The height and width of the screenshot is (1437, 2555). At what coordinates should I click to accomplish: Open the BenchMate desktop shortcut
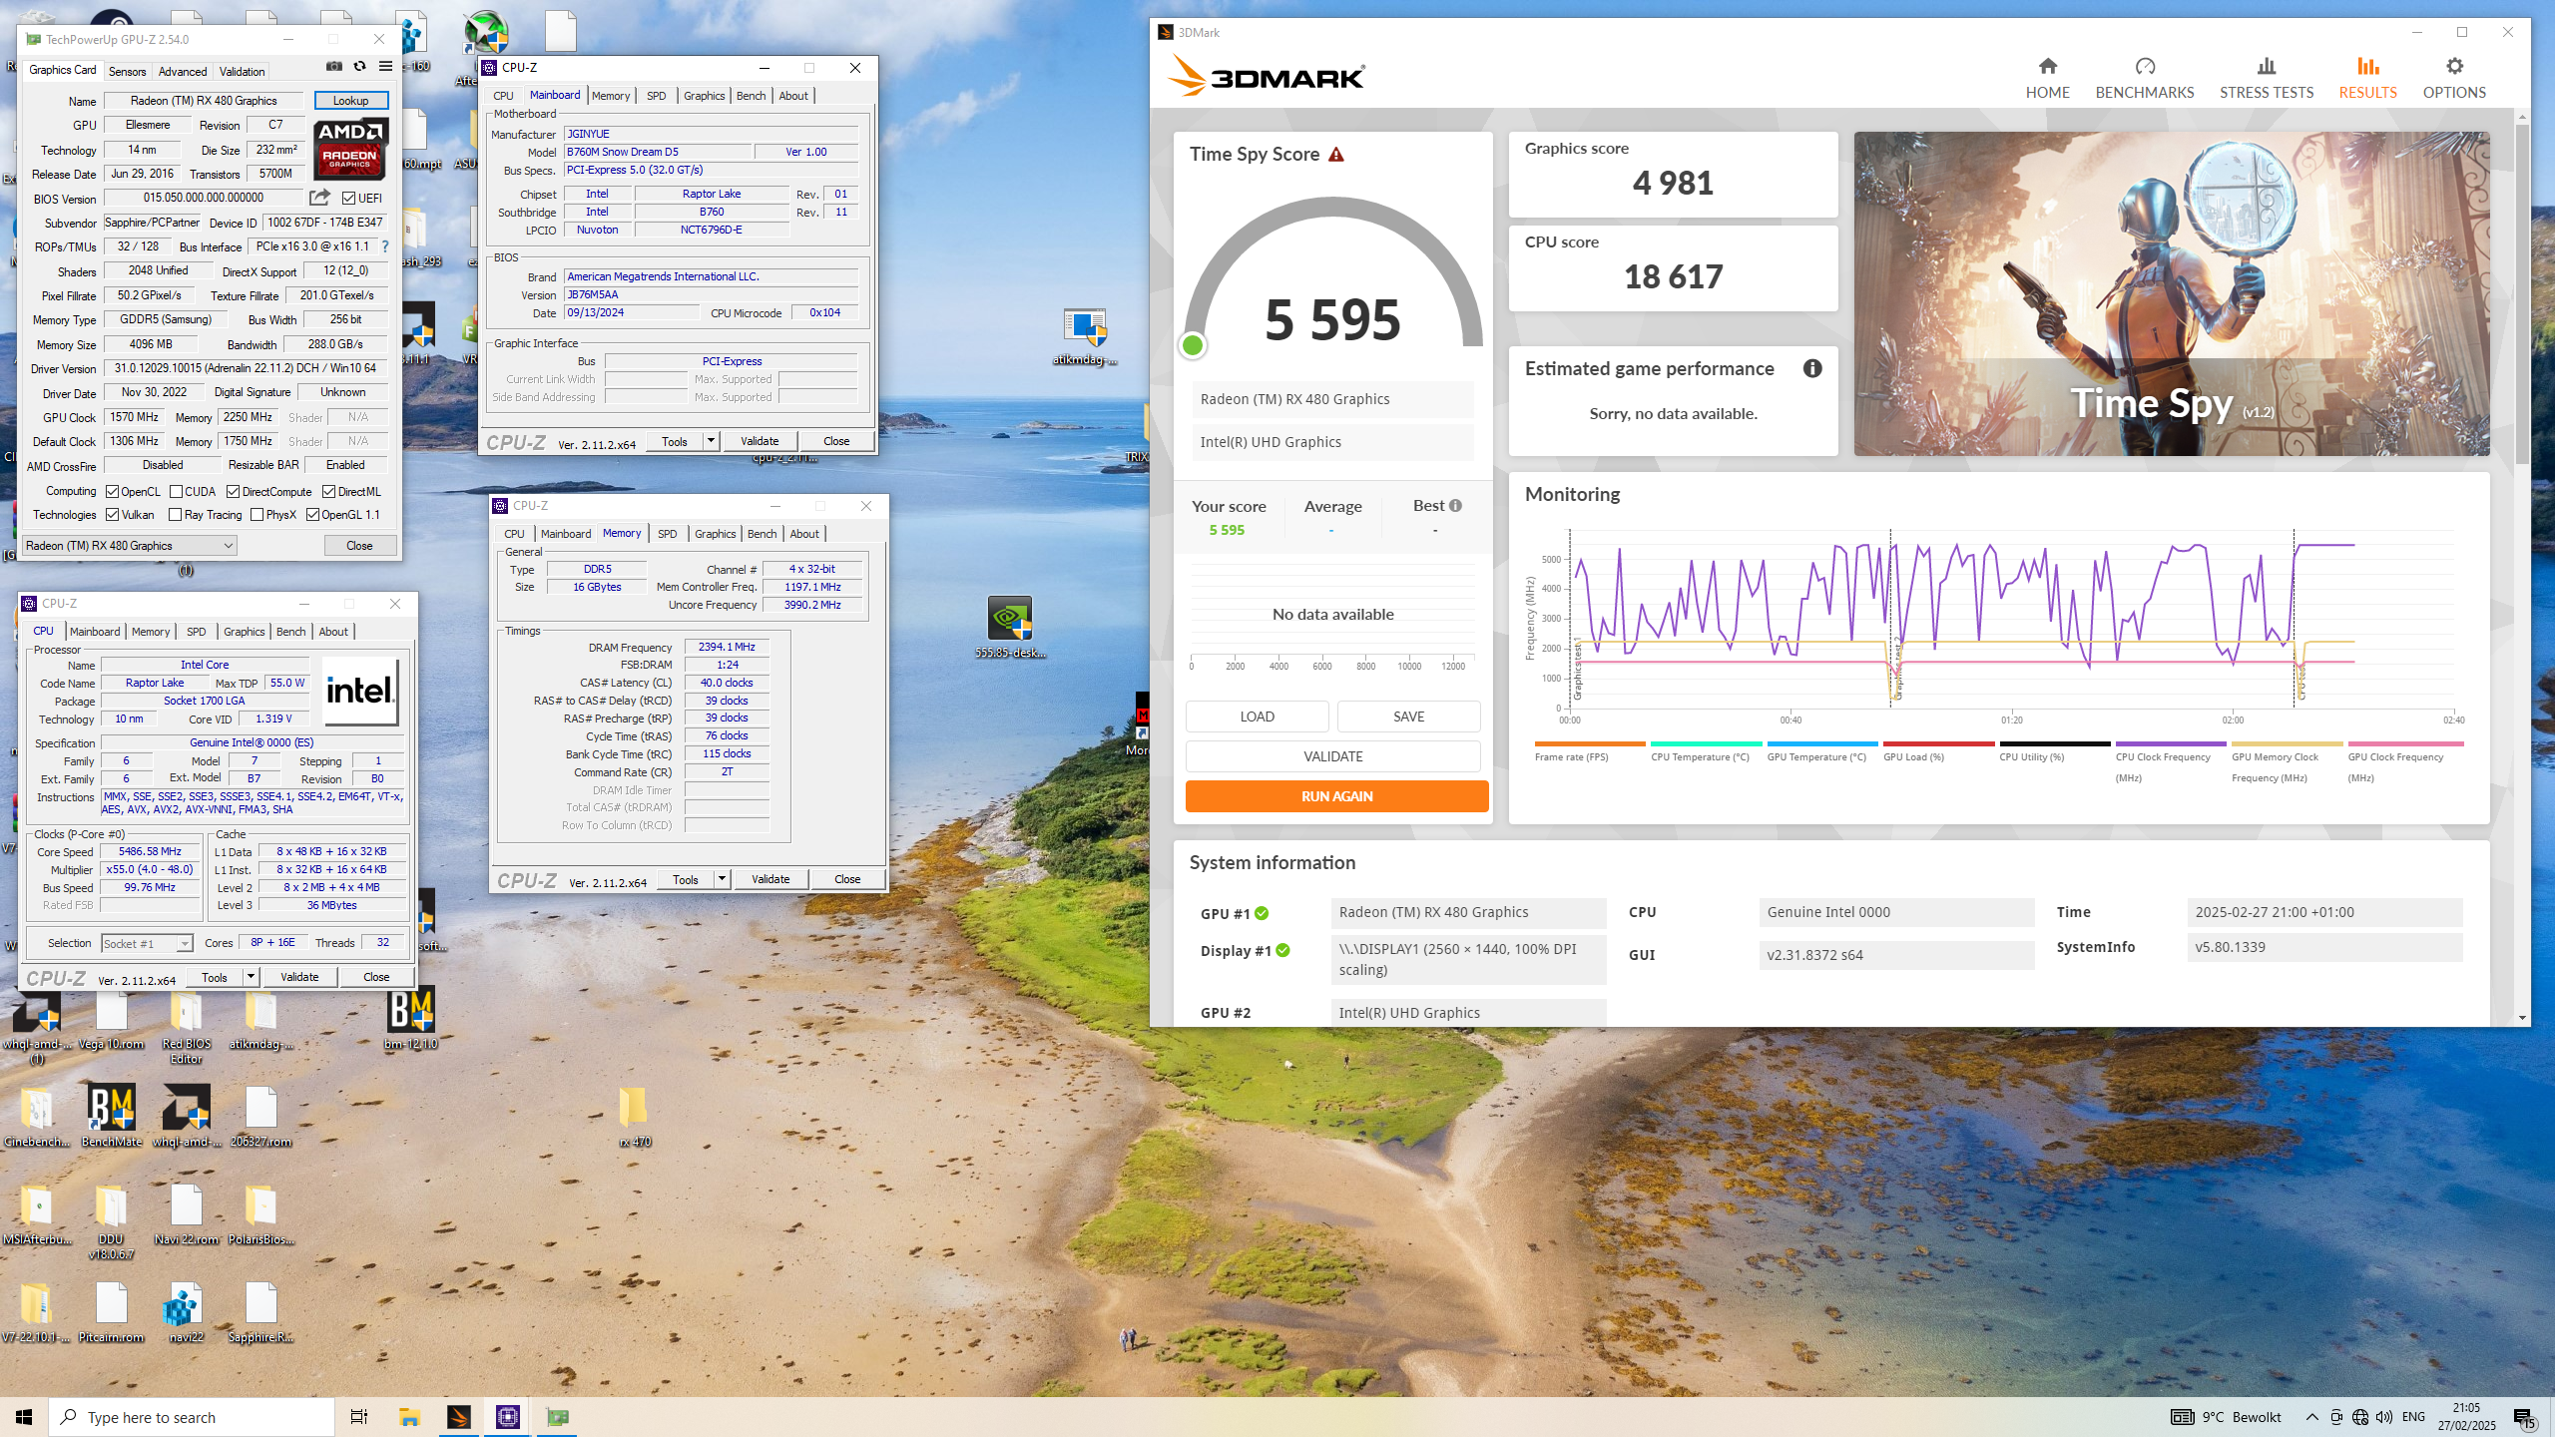pyautogui.click(x=111, y=1116)
